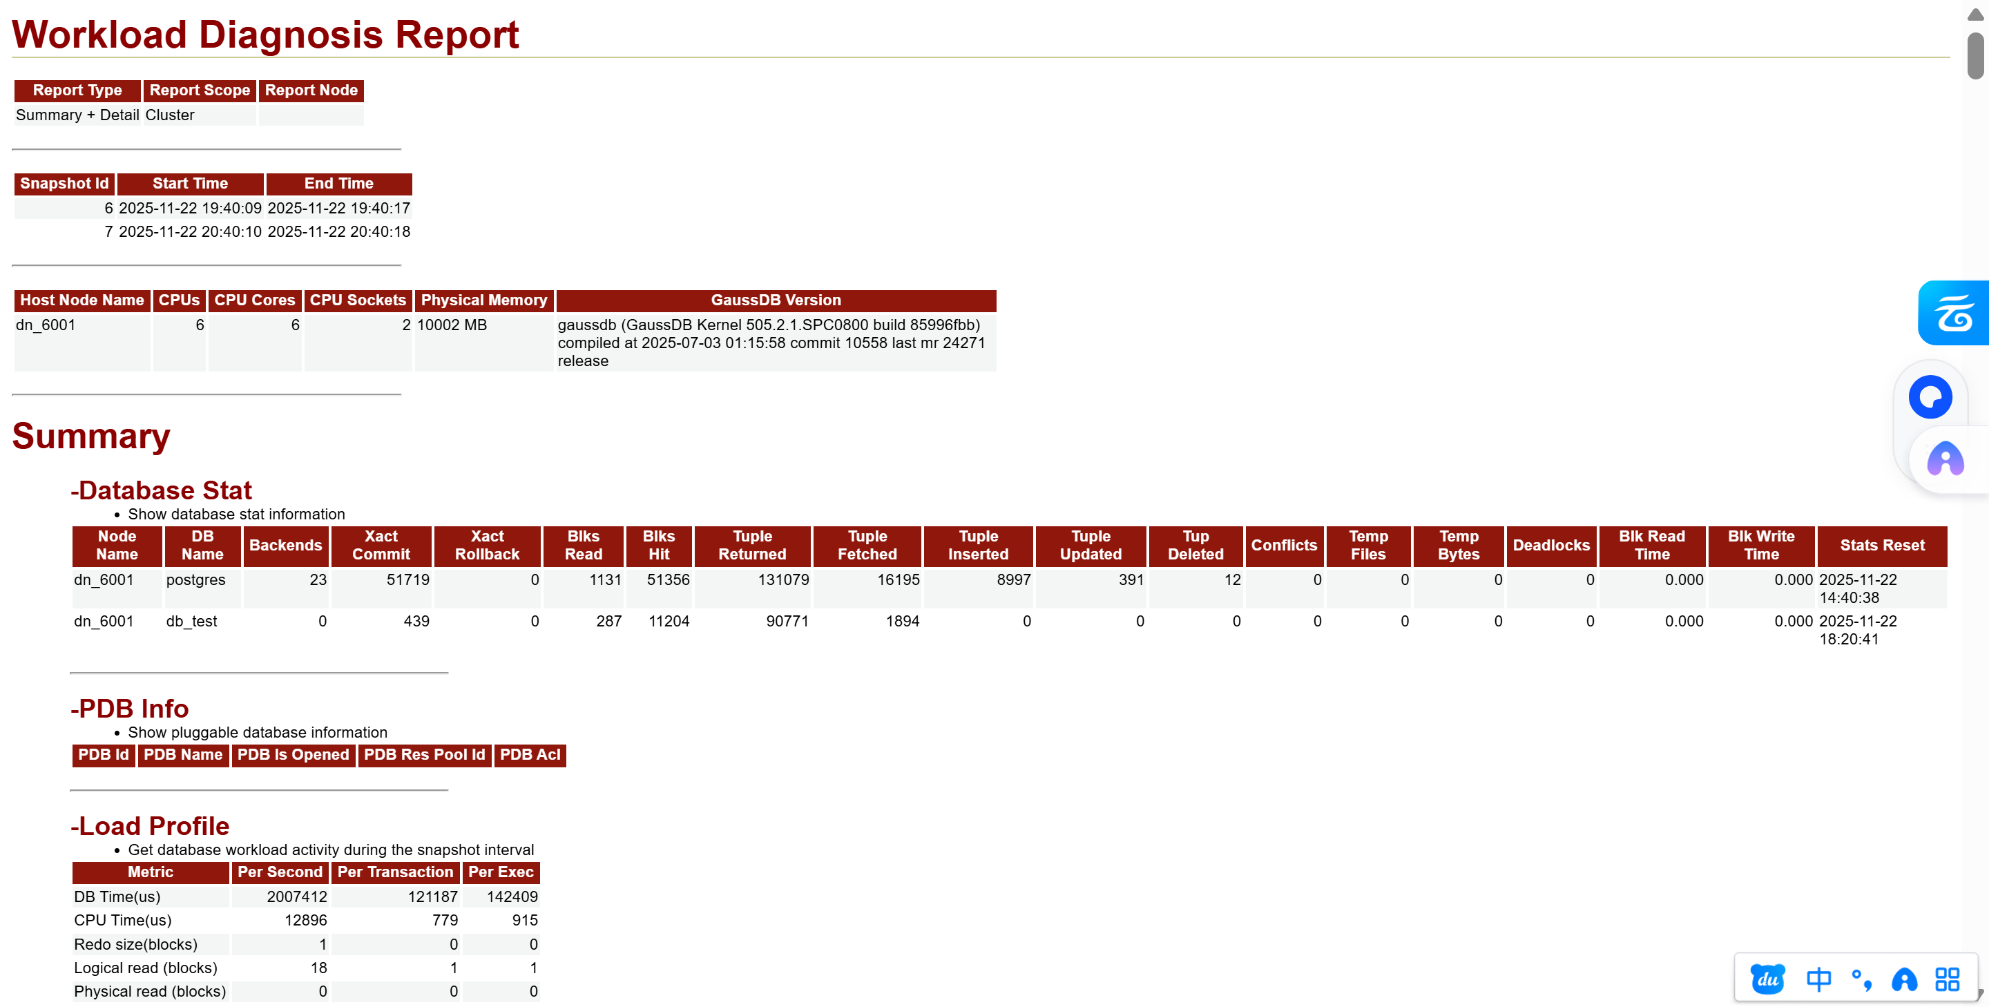Click the Snapshot Id column header

64,184
